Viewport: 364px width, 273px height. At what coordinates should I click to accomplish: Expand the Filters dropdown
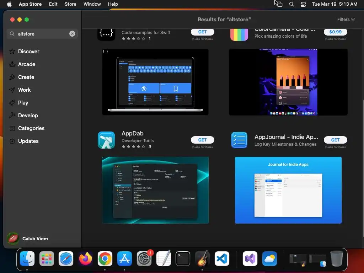pyautogui.click(x=346, y=20)
